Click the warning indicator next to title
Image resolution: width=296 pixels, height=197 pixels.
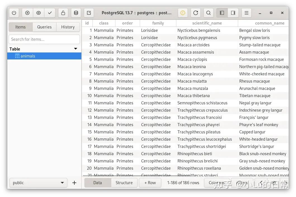click(183, 13)
